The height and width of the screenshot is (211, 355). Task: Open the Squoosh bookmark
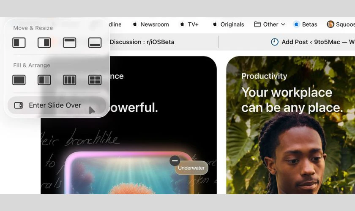[341, 24]
